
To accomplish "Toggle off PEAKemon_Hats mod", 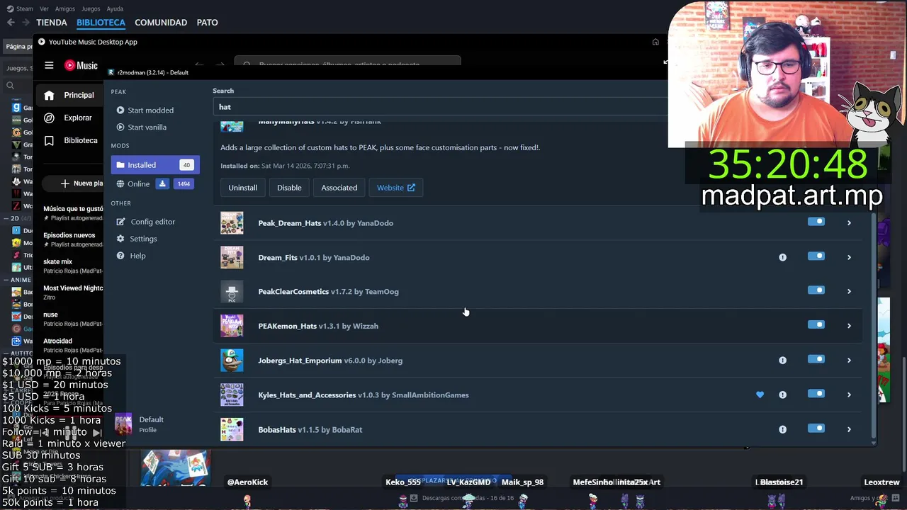I will 816,325.
